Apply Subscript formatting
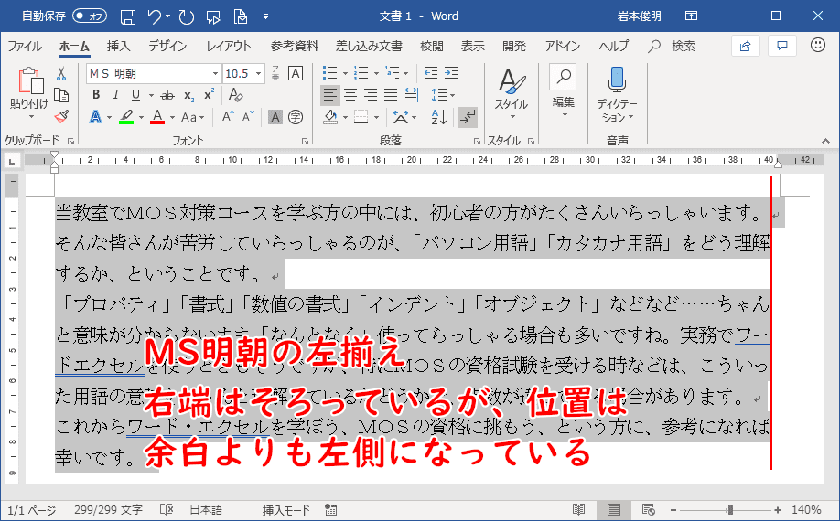The height and width of the screenshot is (521, 840). (x=188, y=95)
